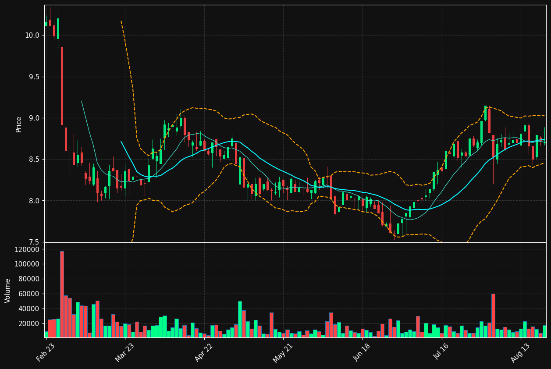Click the 10.0 price axis label

pos(32,35)
